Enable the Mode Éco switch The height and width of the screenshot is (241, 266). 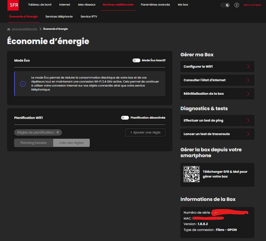click(x=136, y=61)
